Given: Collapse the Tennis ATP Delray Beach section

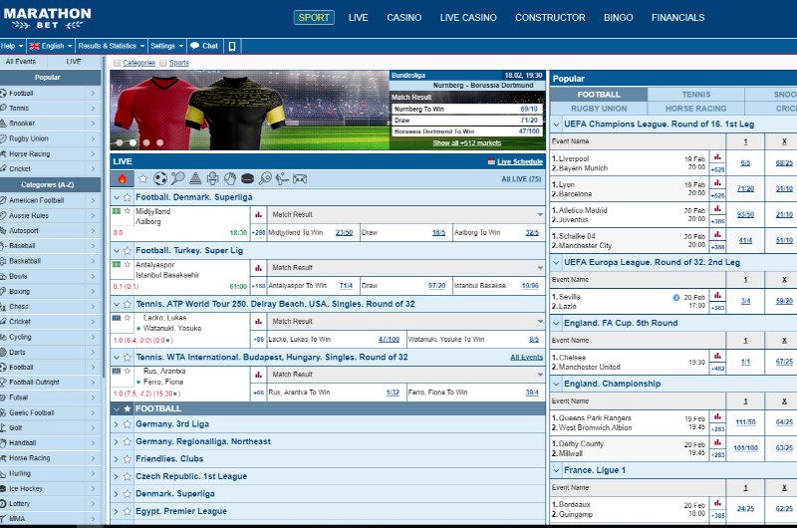Looking at the screenshot, I should [x=117, y=305].
